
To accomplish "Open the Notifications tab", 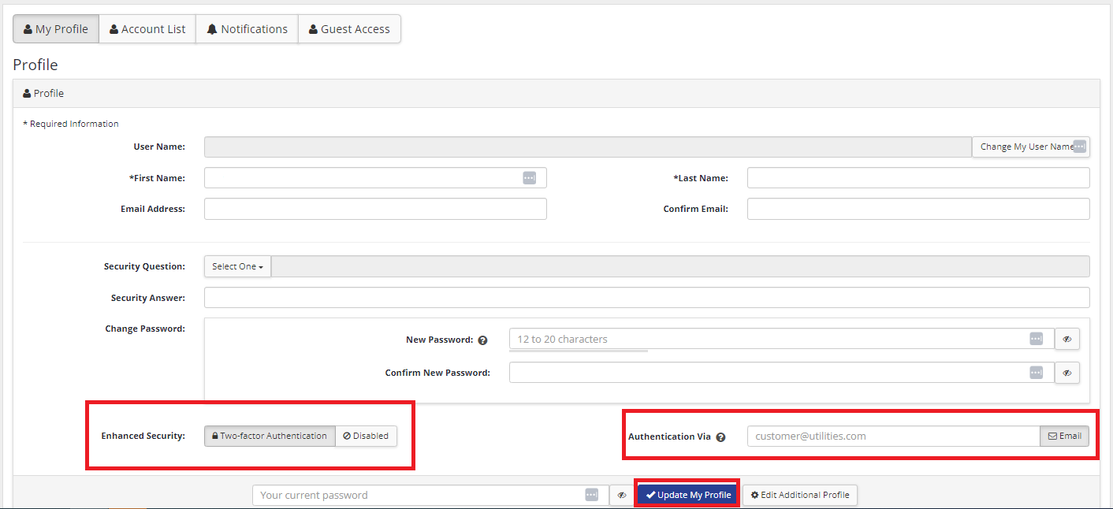I will click(247, 29).
